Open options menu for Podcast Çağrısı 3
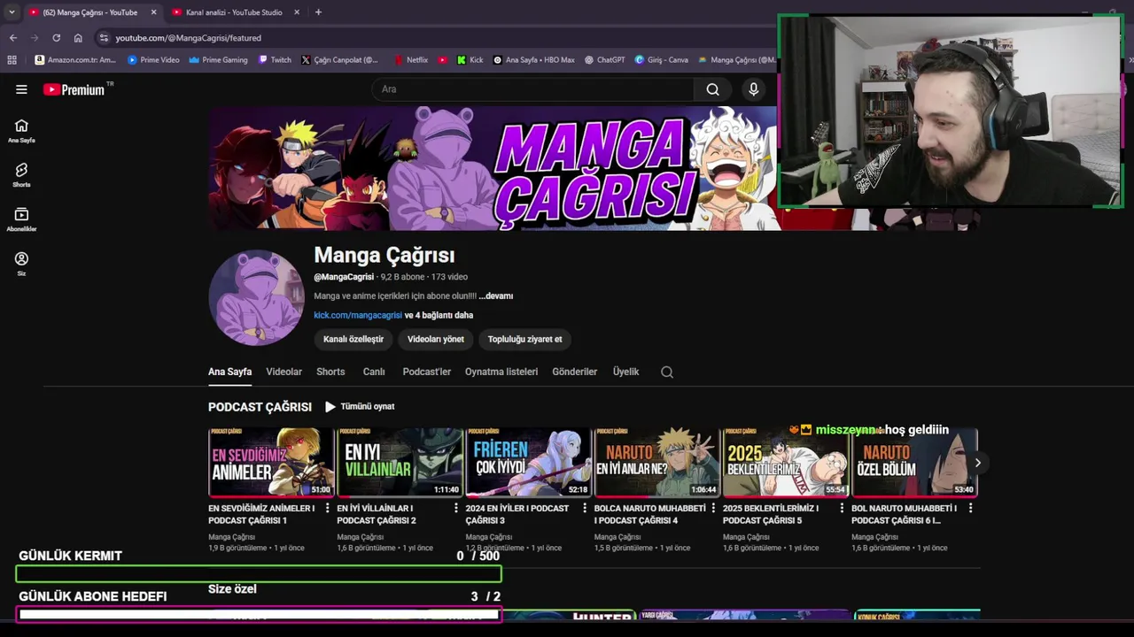The height and width of the screenshot is (637, 1134). coord(585,509)
